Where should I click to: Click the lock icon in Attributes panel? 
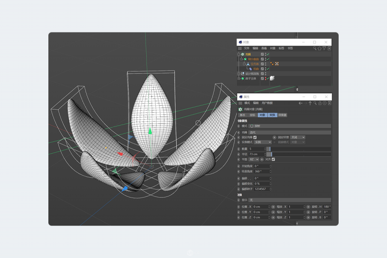point(320,103)
